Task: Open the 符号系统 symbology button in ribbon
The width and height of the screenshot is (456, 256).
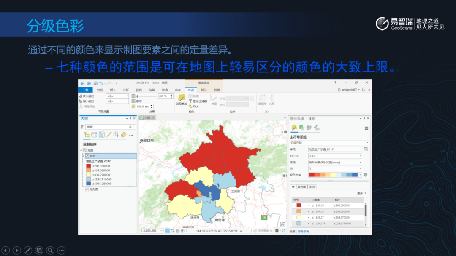Action: 182,100
